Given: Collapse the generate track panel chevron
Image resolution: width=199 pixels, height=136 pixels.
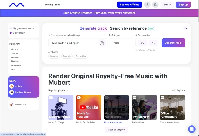Looking at the screenshot, I should [x=186, y=28].
